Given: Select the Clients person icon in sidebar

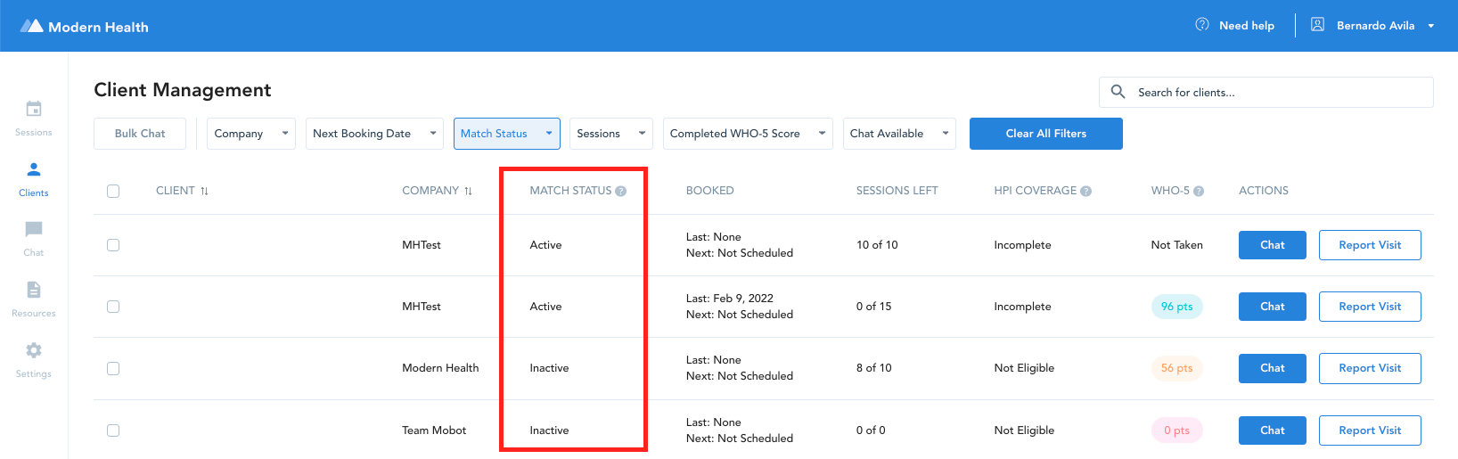Looking at the screenshot, I should (34, 169).
